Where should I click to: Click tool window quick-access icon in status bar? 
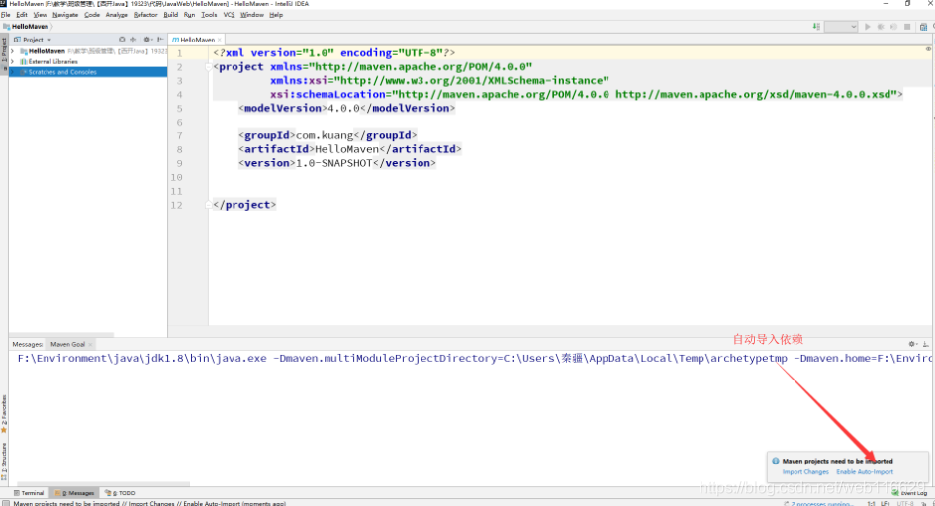pos(5,503)
